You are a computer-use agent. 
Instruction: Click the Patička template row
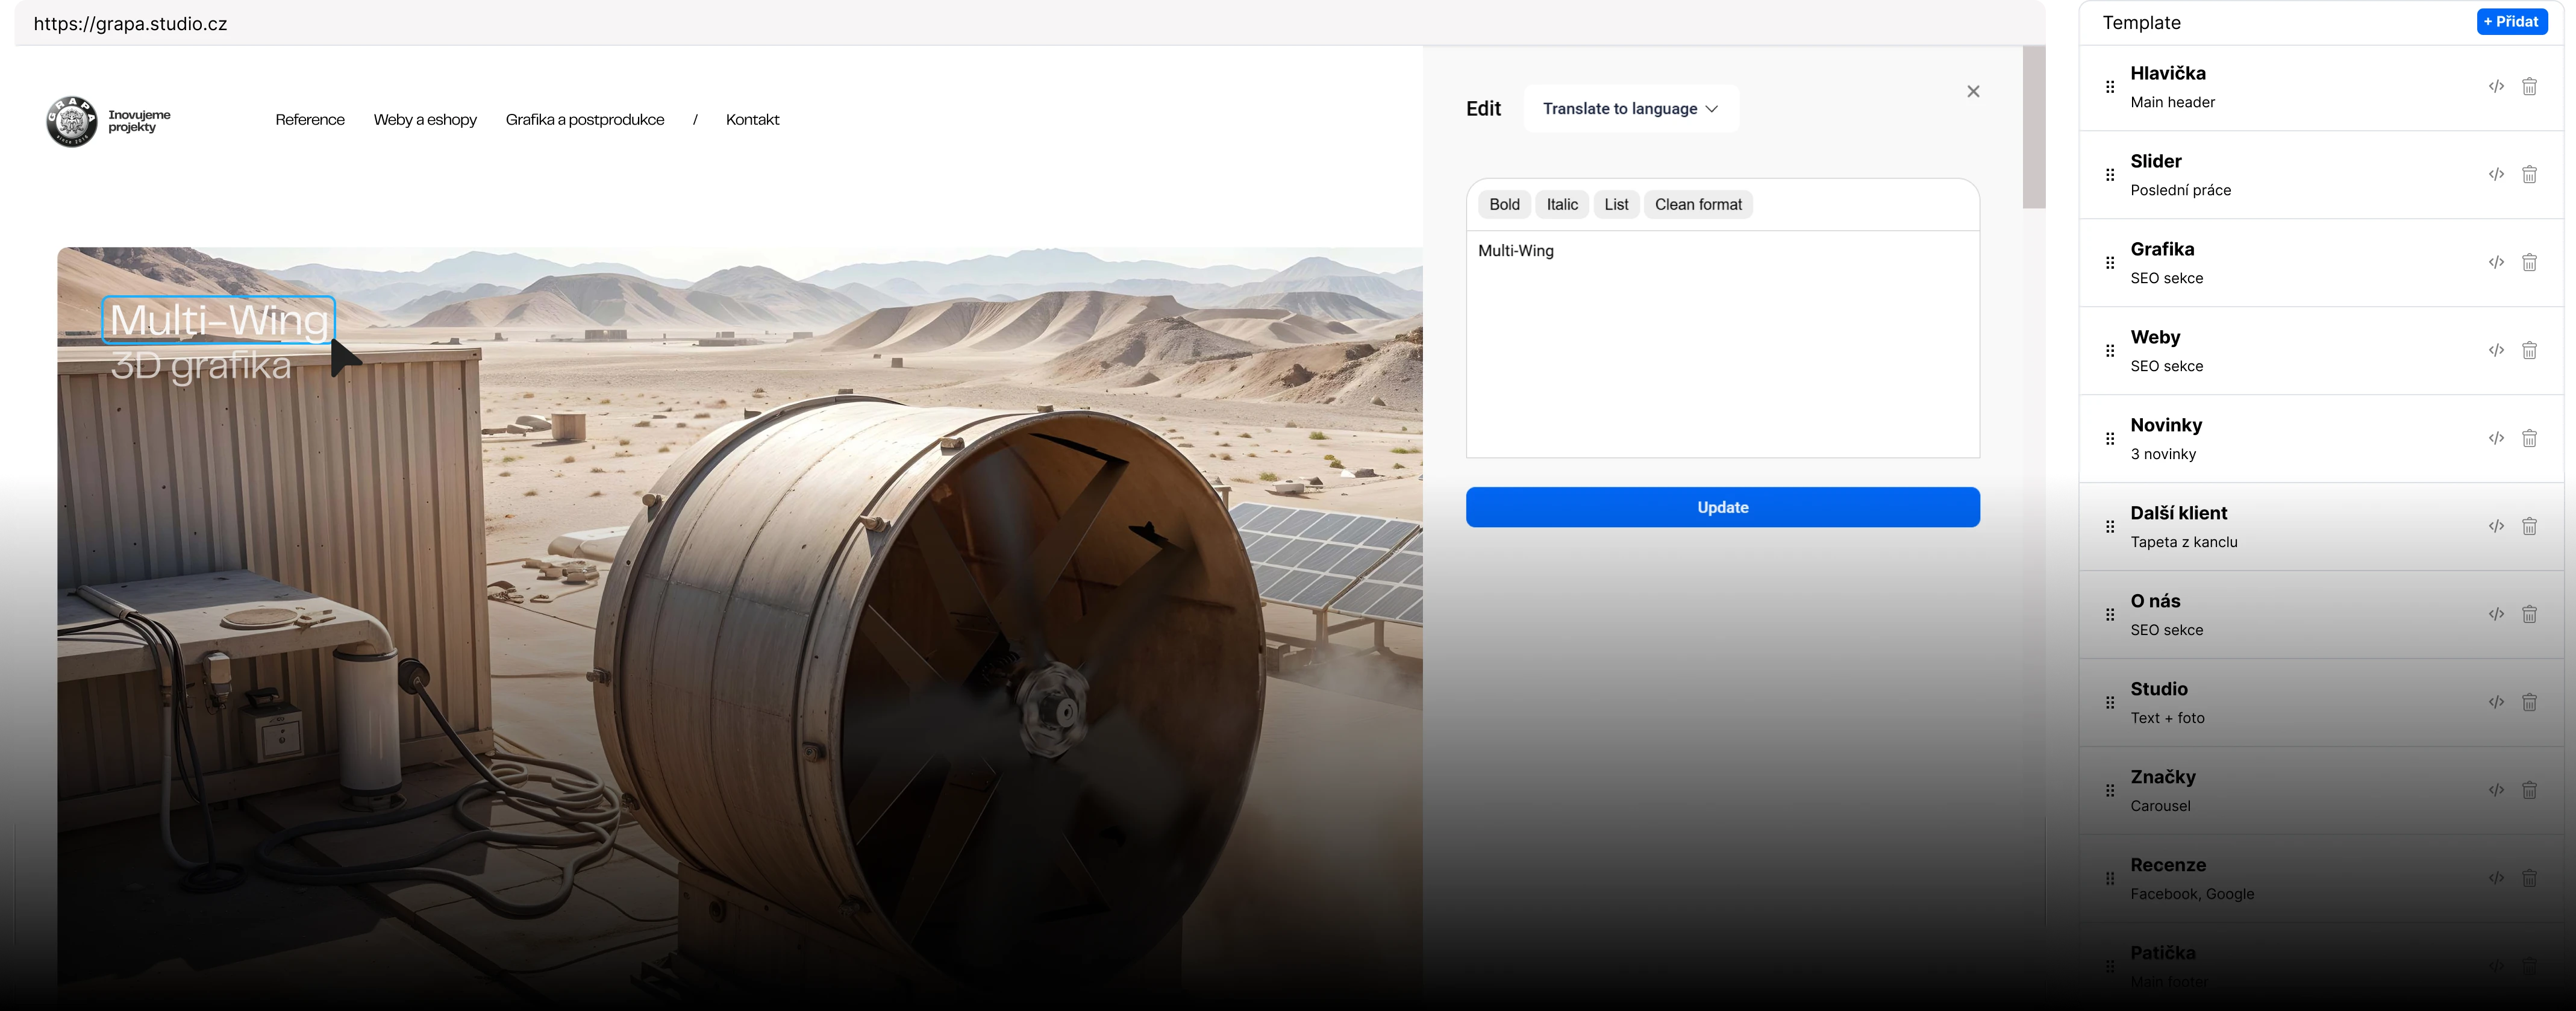2321,966
